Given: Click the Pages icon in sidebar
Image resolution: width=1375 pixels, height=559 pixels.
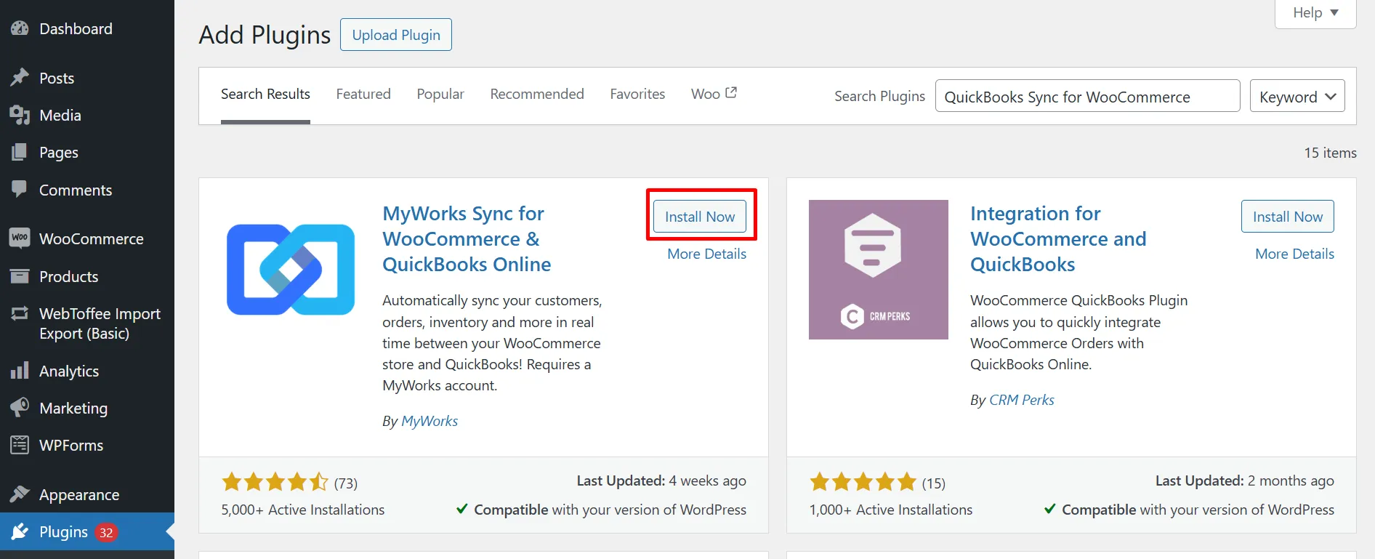Looking at the screenshot, I should [20, 152].
